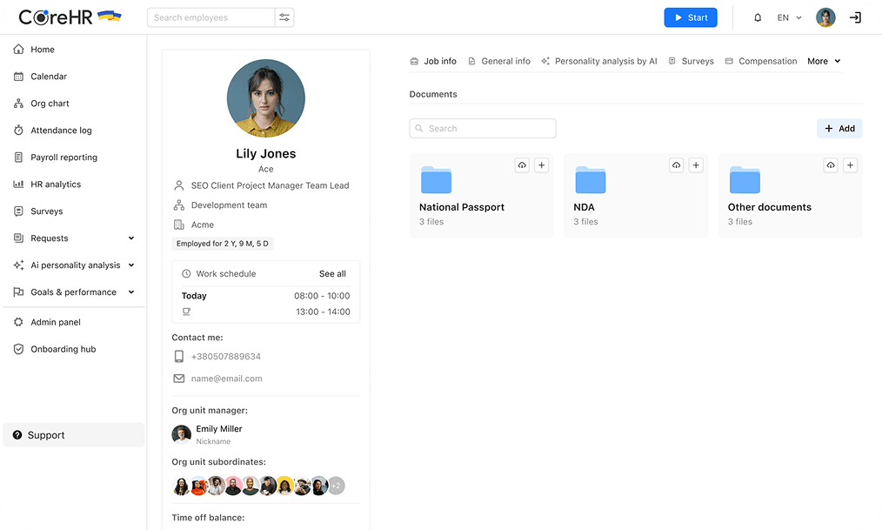Add a file to National Passport with plus icon
The width and height of the screenshot is (882, 530).
(541, 164)
